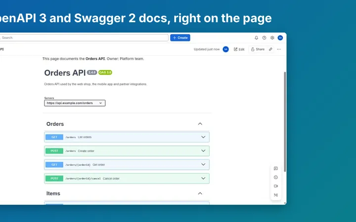Click the "Orders" section title
The image size is (356, 222).
[x=55, y=124]
